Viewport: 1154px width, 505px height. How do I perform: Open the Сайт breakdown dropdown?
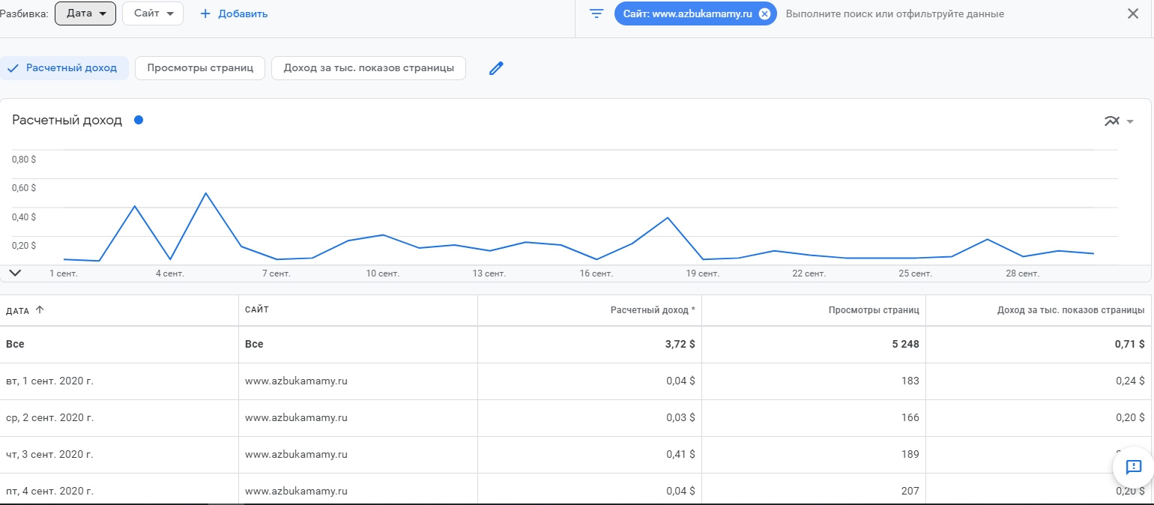coord(153,13)
